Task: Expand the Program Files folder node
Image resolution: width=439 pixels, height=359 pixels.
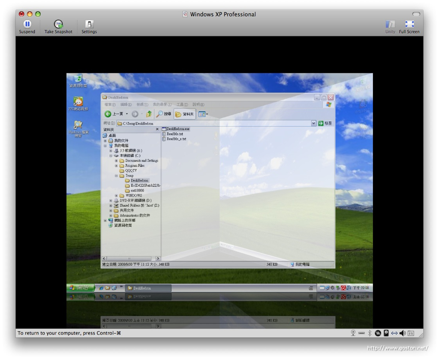Action: click(x=117, y=166)
